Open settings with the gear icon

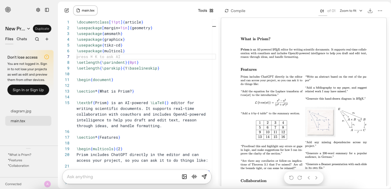pos(38,10)
